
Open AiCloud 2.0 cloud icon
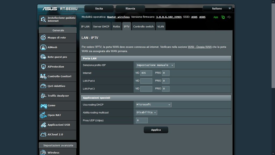click(43, 135)
